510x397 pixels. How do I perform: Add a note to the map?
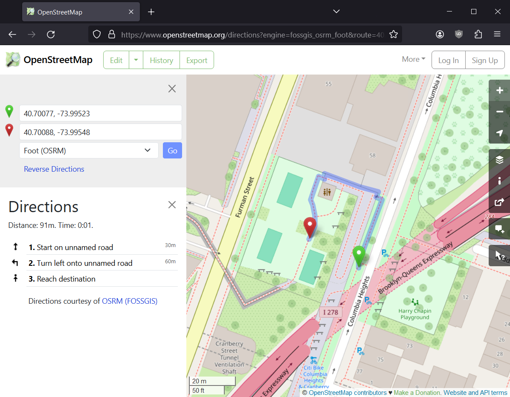(x=500, y=229)
